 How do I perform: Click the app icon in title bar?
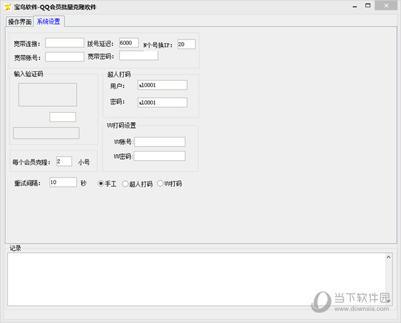[7, 7]
